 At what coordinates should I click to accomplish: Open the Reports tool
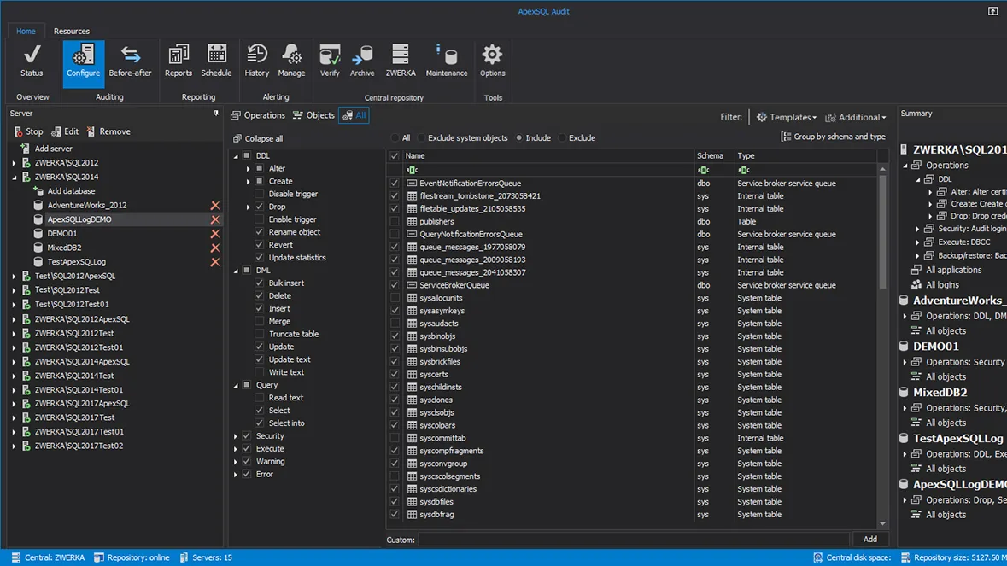coord(178,61)
